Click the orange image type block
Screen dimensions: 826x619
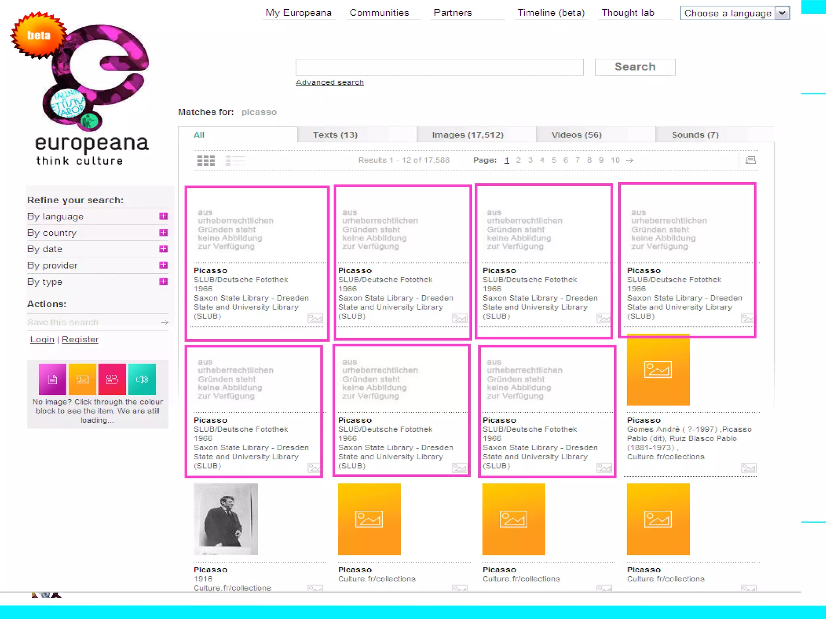(82, 379)
